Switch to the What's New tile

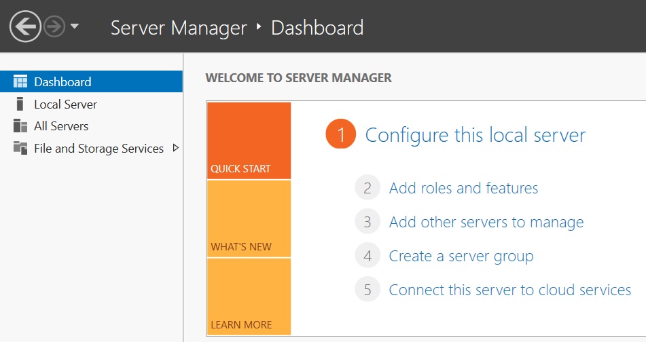[x=249, y=218]
